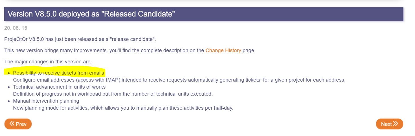Click the 'Definition of progress' description line
The height and width of the screenshot is (136, 415).
pyautogui.click(x=113, y=94)
